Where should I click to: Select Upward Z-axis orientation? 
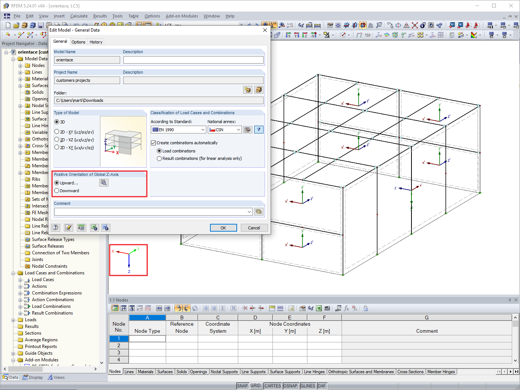(x=57, y=183)
